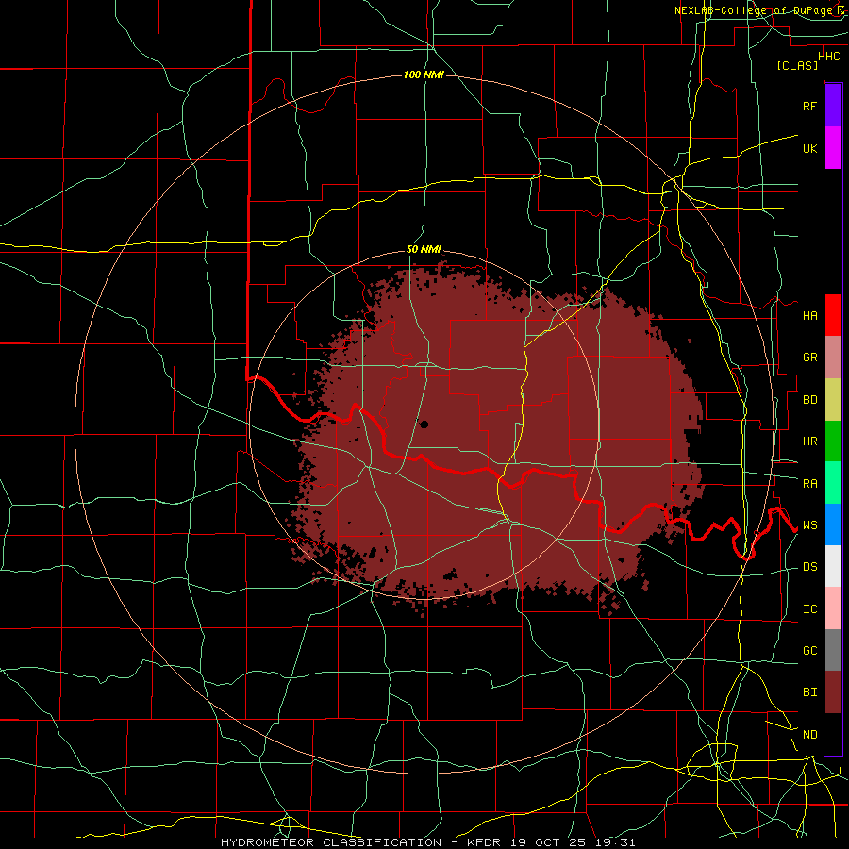Click the WS legend label
849x849 pixels.
tap(809, 524)
